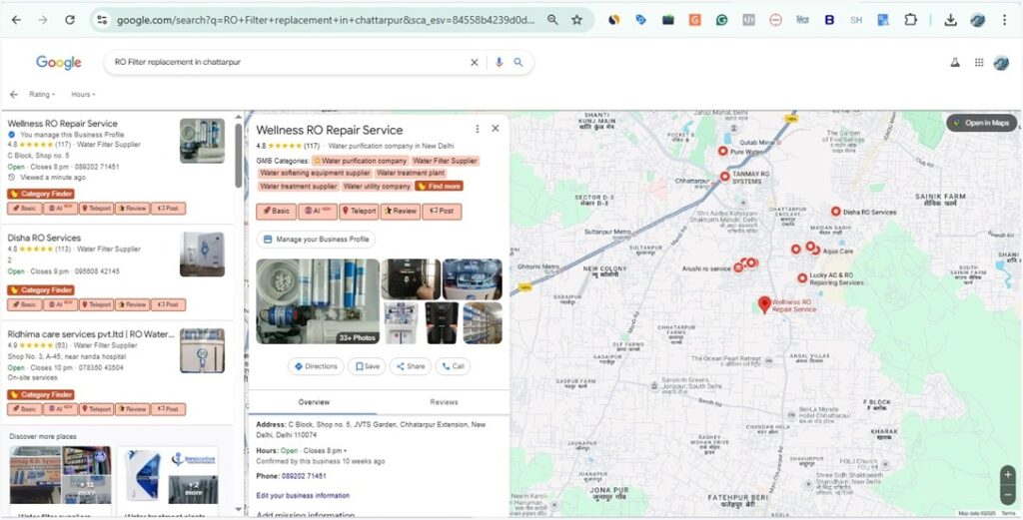The image size is (1023, 520).
Task: Open Chrome three-dot menu
Action: pyautogui.click(x=1005, y=20)
